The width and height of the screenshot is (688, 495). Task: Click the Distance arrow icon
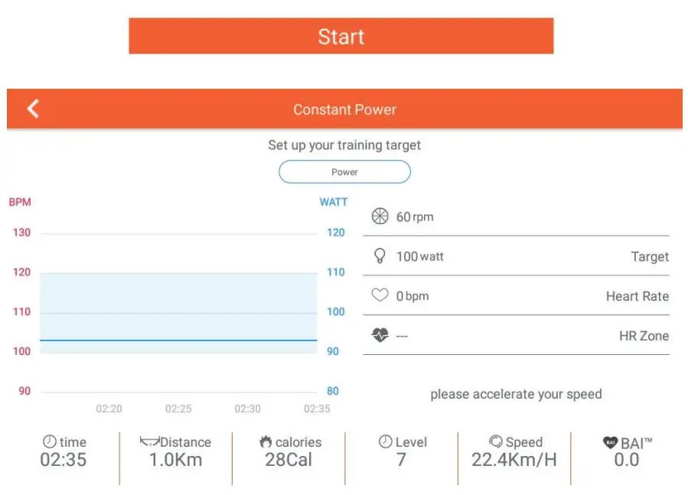point(149,442)
